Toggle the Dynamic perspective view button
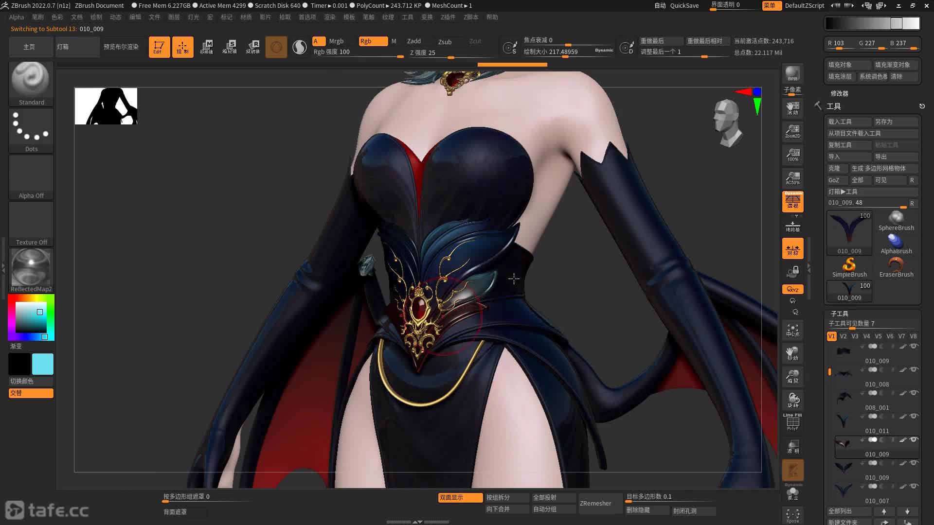The width and height of the screenshot is (934, 525). (792, 201)
